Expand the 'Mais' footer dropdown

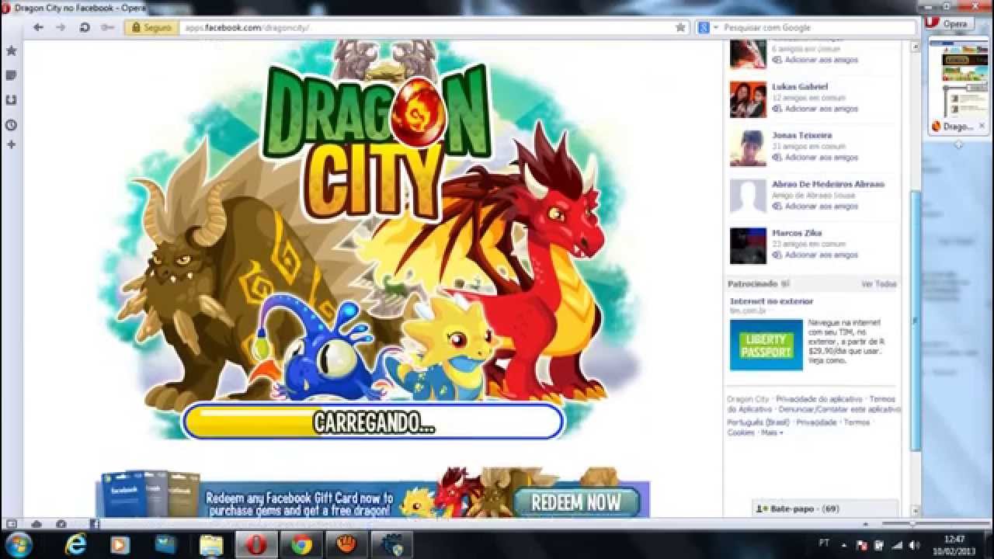click(772, 432)
